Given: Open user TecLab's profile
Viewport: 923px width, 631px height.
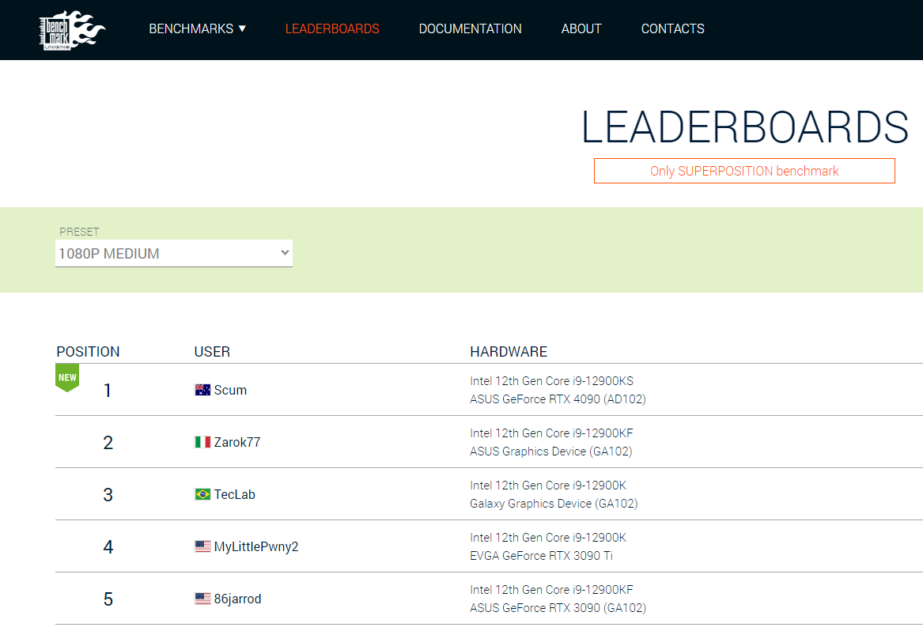Looking at the screenshot, I should [x=234, y=494].
